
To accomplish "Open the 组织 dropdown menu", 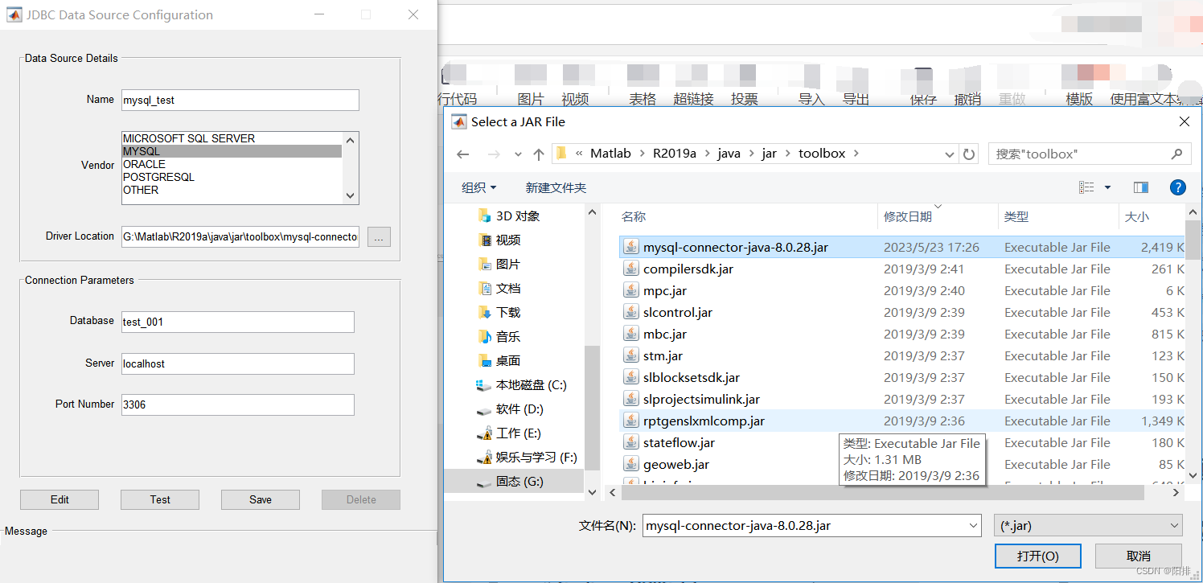I will 479,187.
